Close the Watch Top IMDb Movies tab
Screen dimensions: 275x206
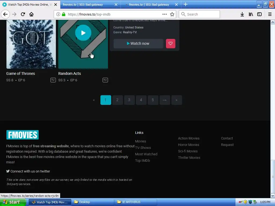pos(55,5)
